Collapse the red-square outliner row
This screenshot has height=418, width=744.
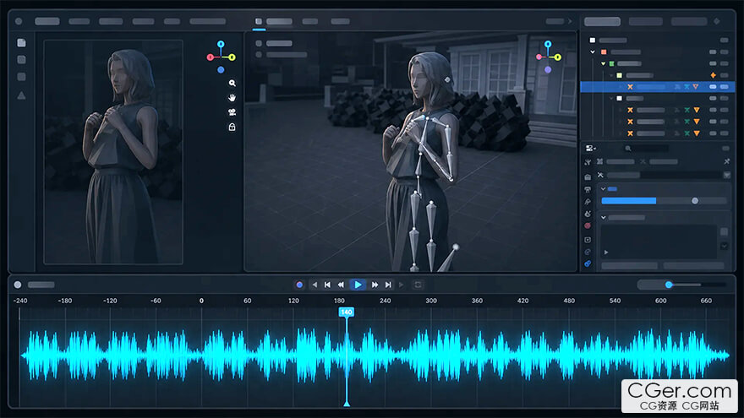[x=593, y=52]
